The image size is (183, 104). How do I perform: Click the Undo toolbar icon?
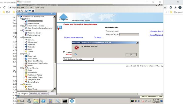pyautogui.click(x=22, y=11)
